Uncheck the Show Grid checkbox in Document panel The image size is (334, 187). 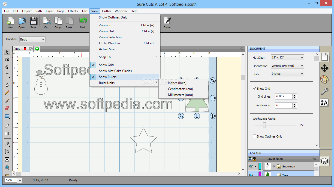(x=255, y=89)
